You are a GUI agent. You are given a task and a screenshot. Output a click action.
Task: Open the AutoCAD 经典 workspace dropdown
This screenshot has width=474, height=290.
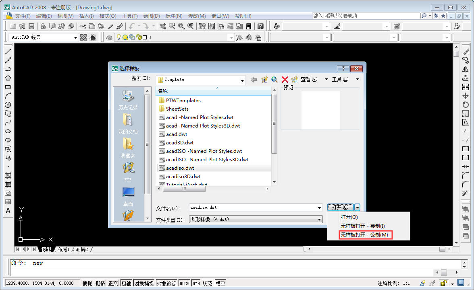(x=75, y=37)
